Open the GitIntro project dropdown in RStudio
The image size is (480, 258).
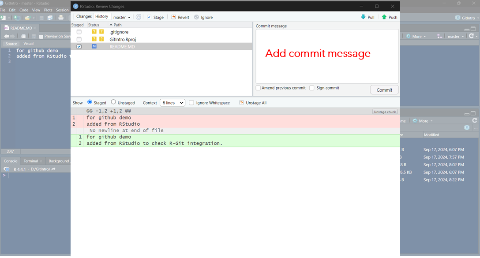click(x=467, y=18)
